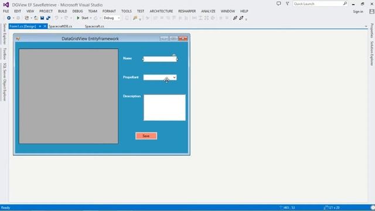
Task: Open the document tab overflow dropdown arrow
Action: [x=366, y=26]
